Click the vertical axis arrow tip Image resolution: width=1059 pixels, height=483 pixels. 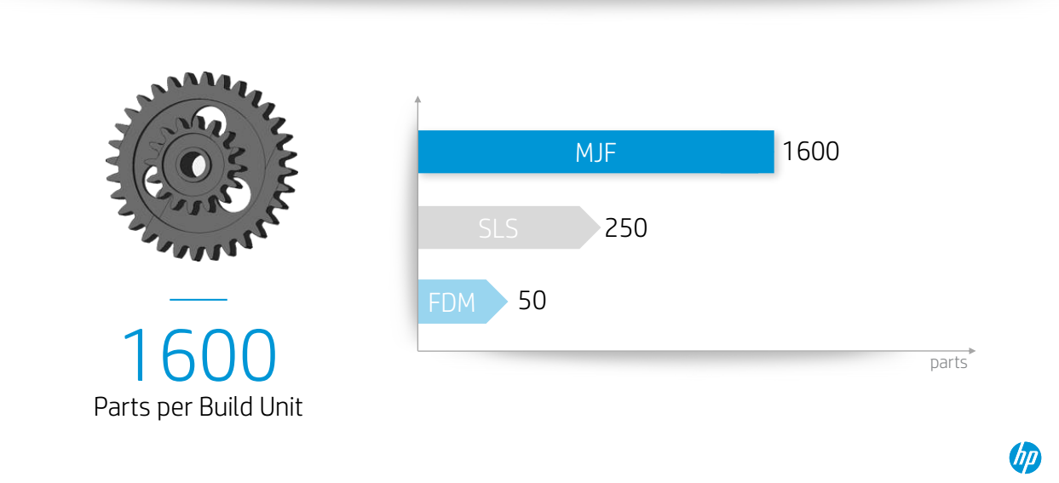[x=417, y=100]
